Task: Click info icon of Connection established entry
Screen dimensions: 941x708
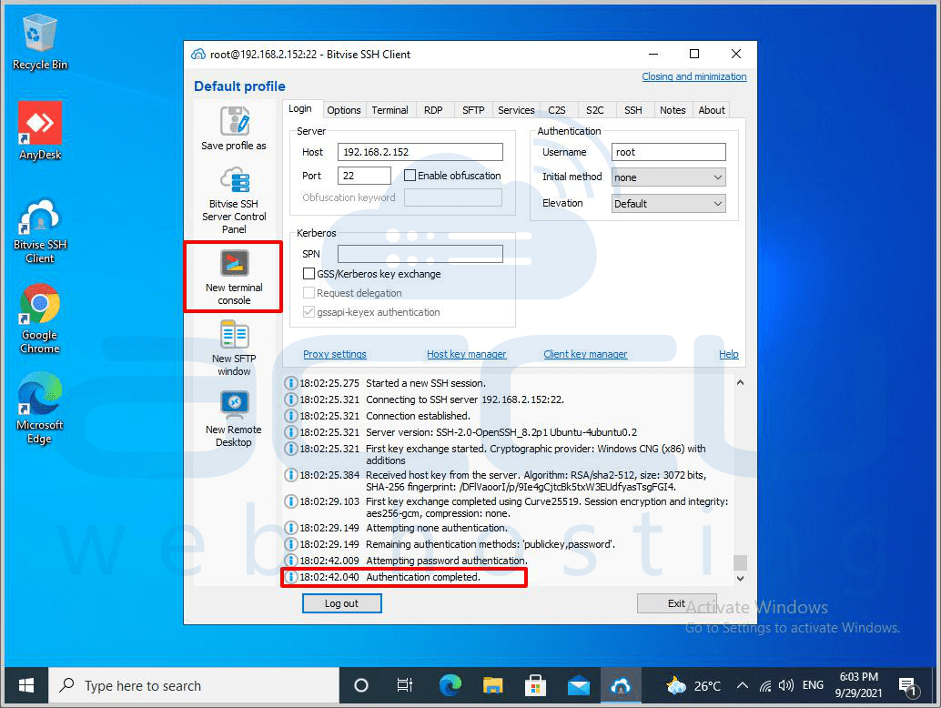Action: pos(290,416)
